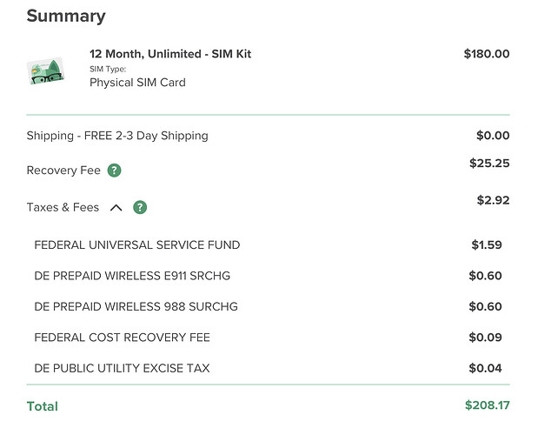Viewport: 538px width, 435px height.
Task: Click the 'Taxes & Fees' label
Action: pyautogui.click(x=63, y=207)
